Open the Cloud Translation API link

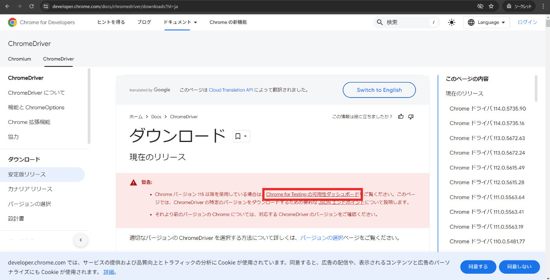tap(231, 90)
